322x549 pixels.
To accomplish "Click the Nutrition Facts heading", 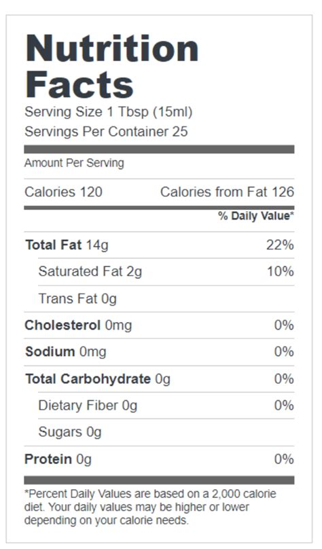I will point(112,66).
